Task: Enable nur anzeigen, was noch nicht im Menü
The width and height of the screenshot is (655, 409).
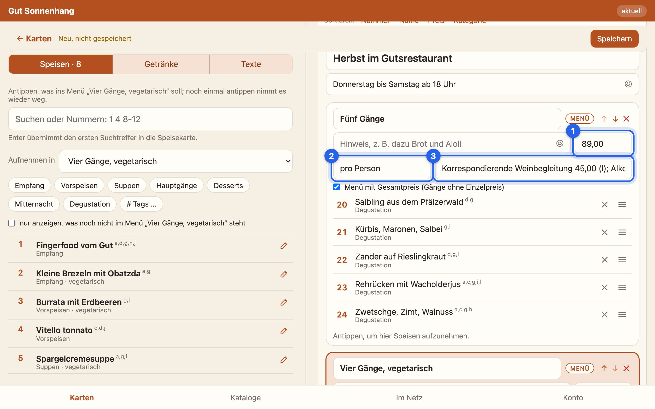Action: pos(11,223)
